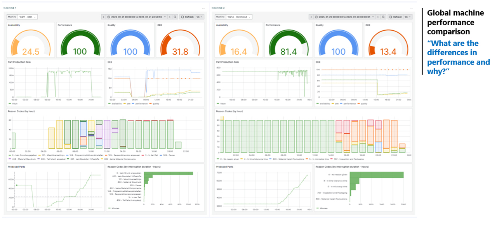Open Machine 2 panel options (three dots)
This screenshot has height=250, width=497.
411,8
